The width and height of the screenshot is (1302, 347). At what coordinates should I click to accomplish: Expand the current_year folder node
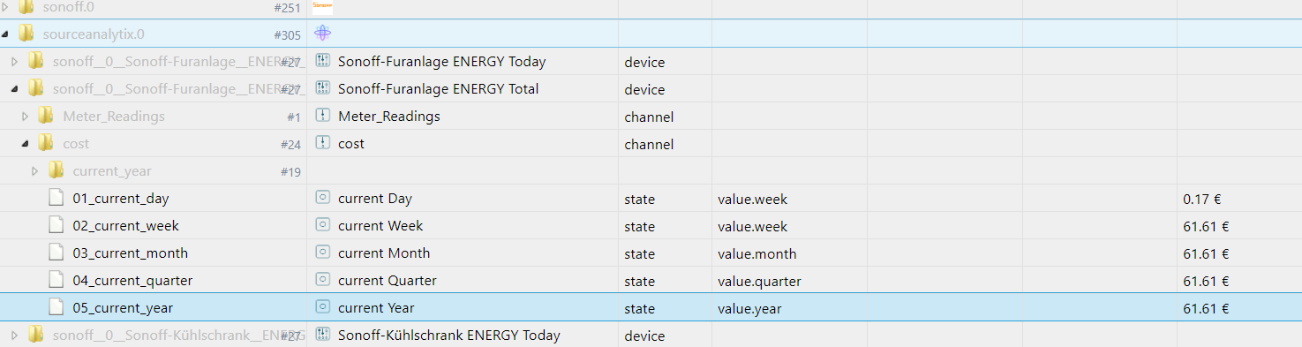pyautogui.click(x=35, y=171)
